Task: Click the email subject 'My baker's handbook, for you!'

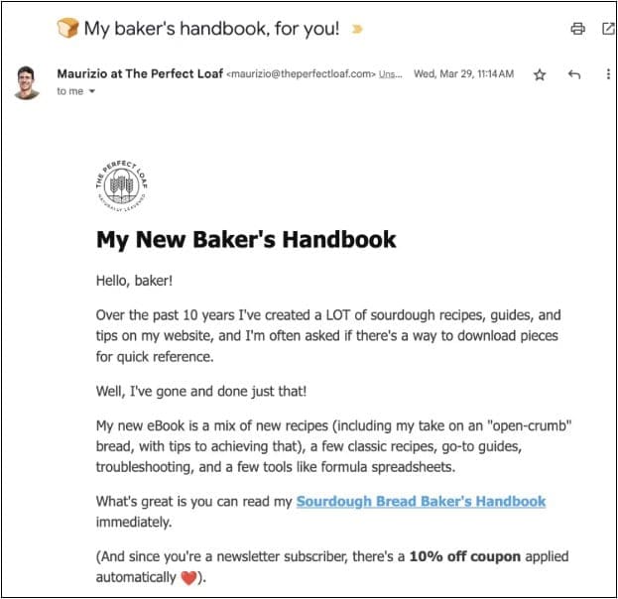Action: (x=213, y=28)
